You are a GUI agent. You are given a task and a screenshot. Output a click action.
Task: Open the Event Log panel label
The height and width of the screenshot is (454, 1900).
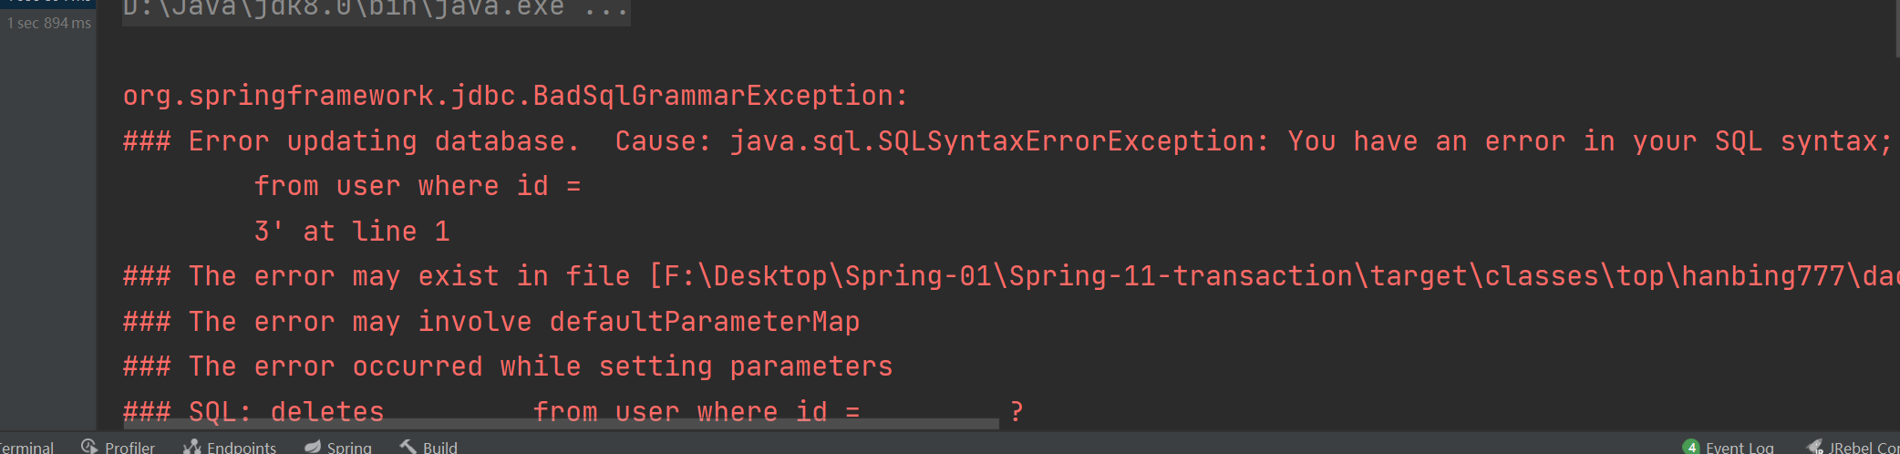point(1740,448)
